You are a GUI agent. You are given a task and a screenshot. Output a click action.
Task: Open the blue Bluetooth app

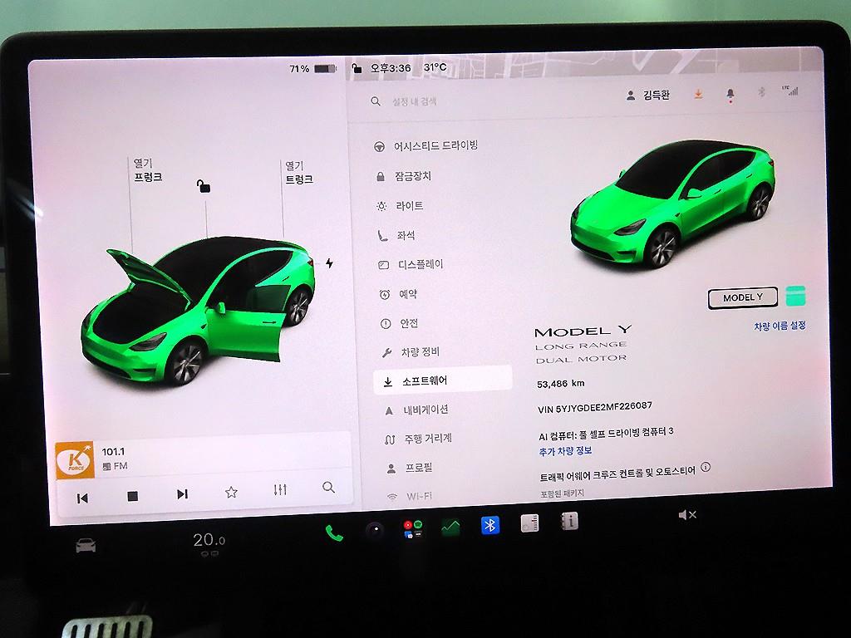pyautogui.click(x=490, y=525)
